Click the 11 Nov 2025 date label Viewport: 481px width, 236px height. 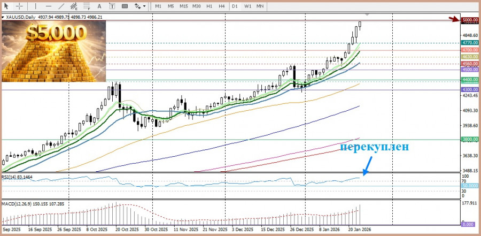coord(185,230)
